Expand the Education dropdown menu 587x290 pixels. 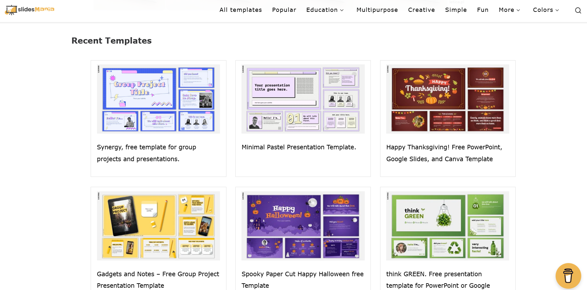coord(325,10)
